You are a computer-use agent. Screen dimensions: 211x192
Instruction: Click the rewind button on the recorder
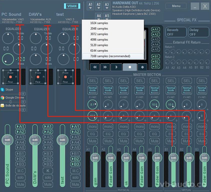coord(95,67)
